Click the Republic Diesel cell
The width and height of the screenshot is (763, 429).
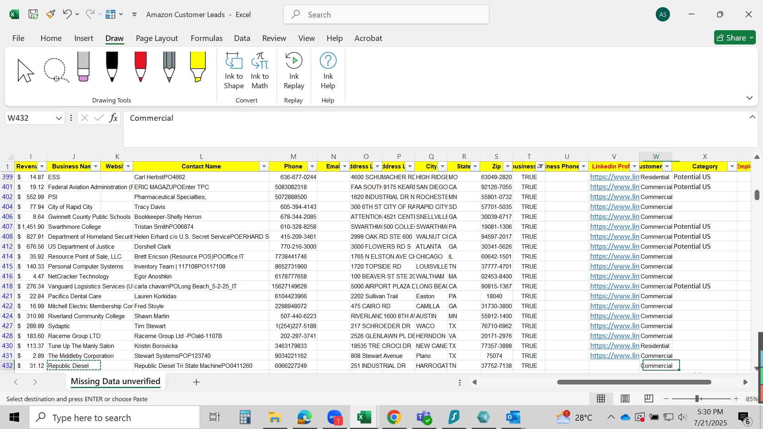point(74,365)
